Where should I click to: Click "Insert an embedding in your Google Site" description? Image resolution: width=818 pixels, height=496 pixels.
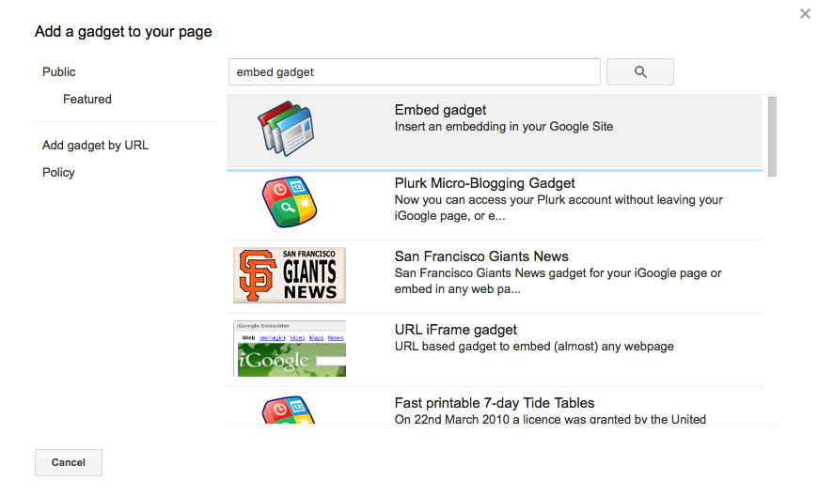(x=503, y=127)
